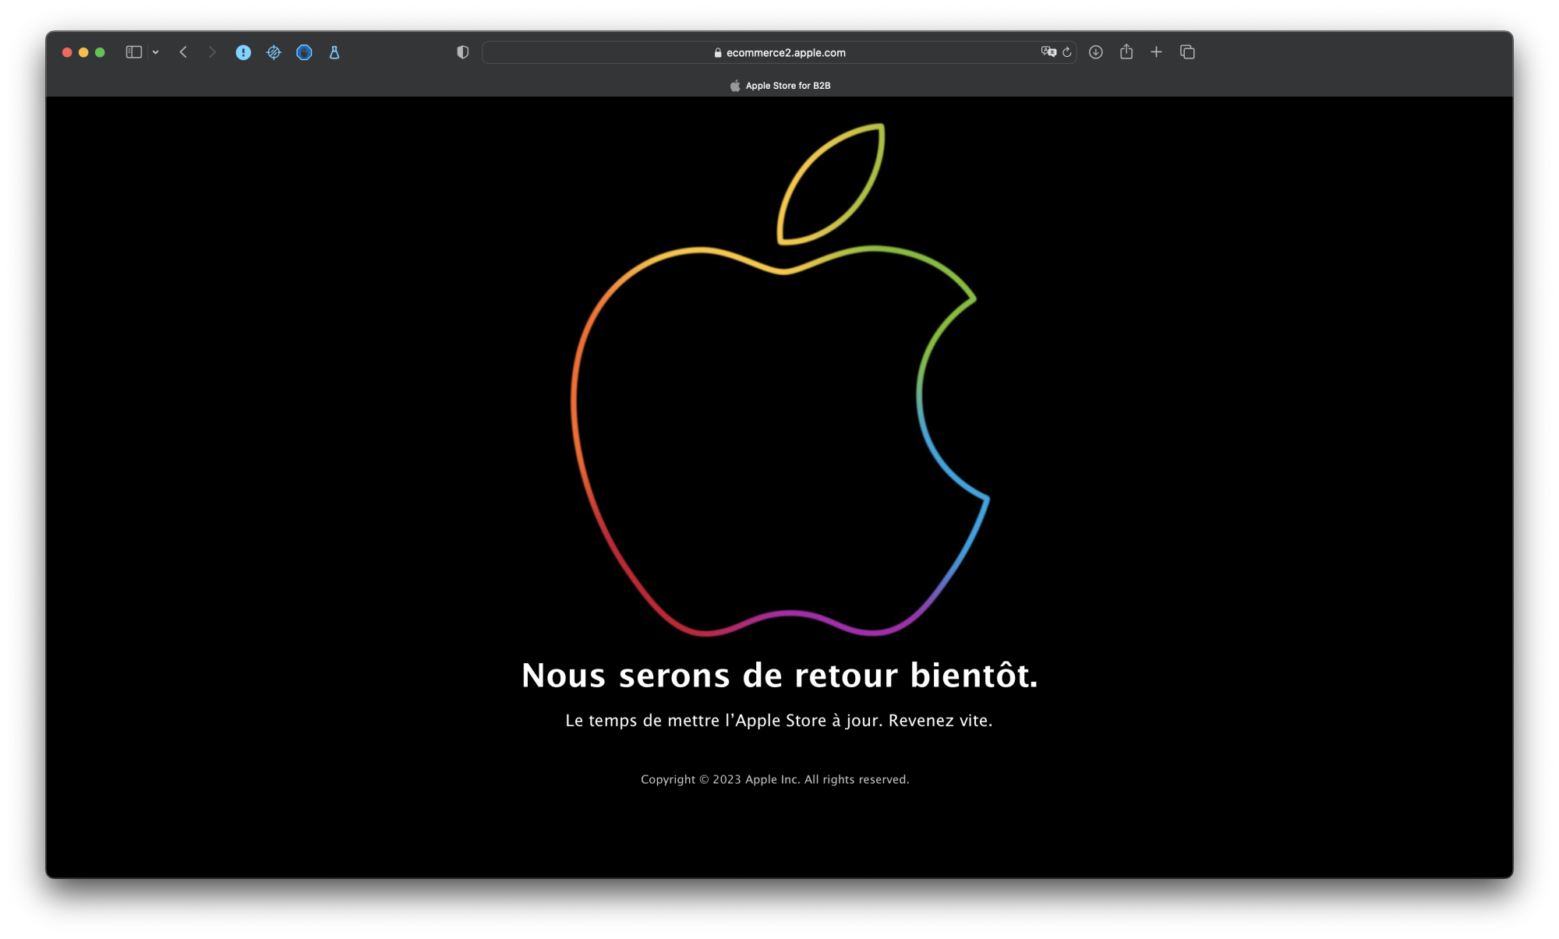Open the Privacy Report shield icon
Screen dimensions: 1559x939
[x=462, y=52]
